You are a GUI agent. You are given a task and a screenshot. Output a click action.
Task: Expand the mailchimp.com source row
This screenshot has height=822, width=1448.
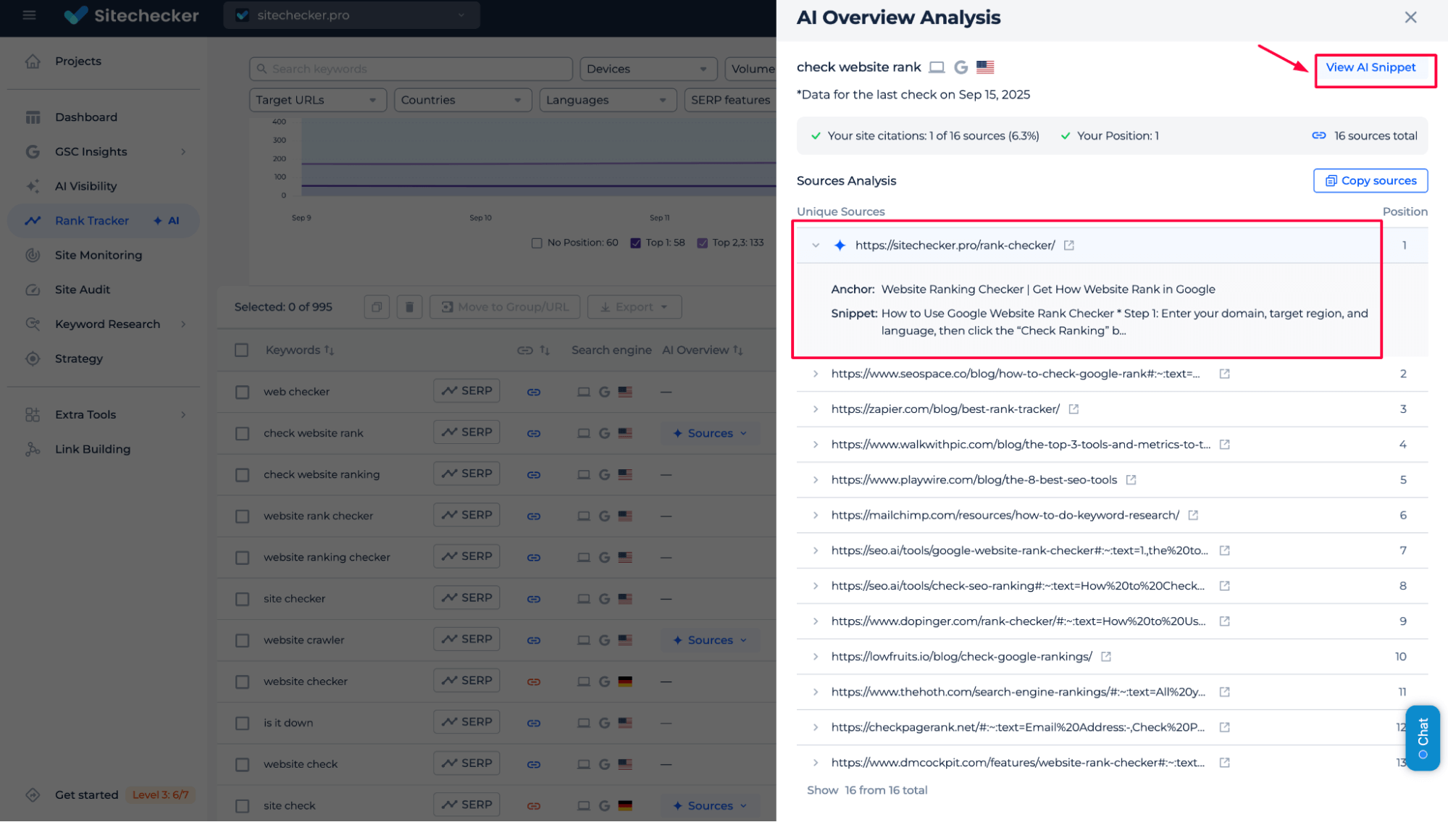coord(816,516)
